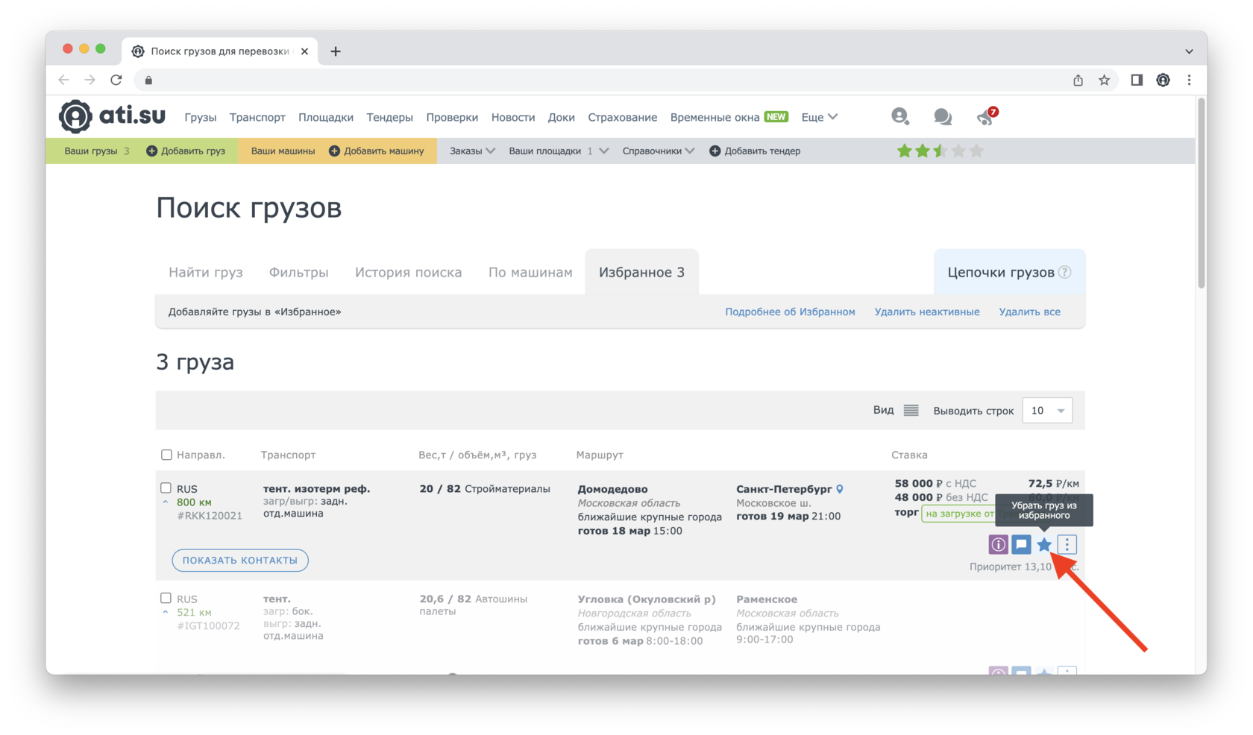Viewport: 1253px width, 735px height.
Task: Open the Справочники dropdown
Action: pos(658,151)
